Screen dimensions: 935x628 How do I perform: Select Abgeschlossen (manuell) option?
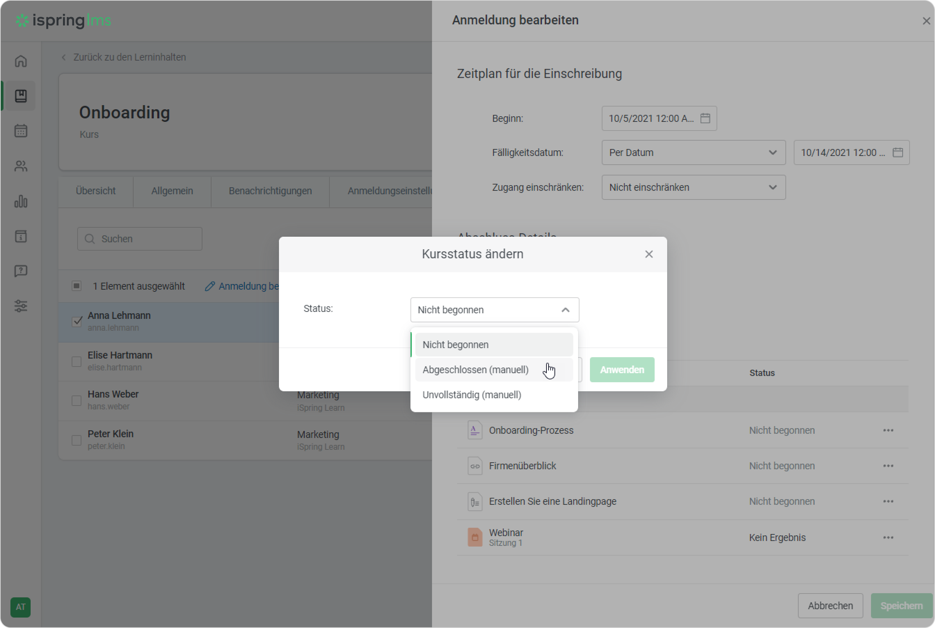(x=475, y=370)
